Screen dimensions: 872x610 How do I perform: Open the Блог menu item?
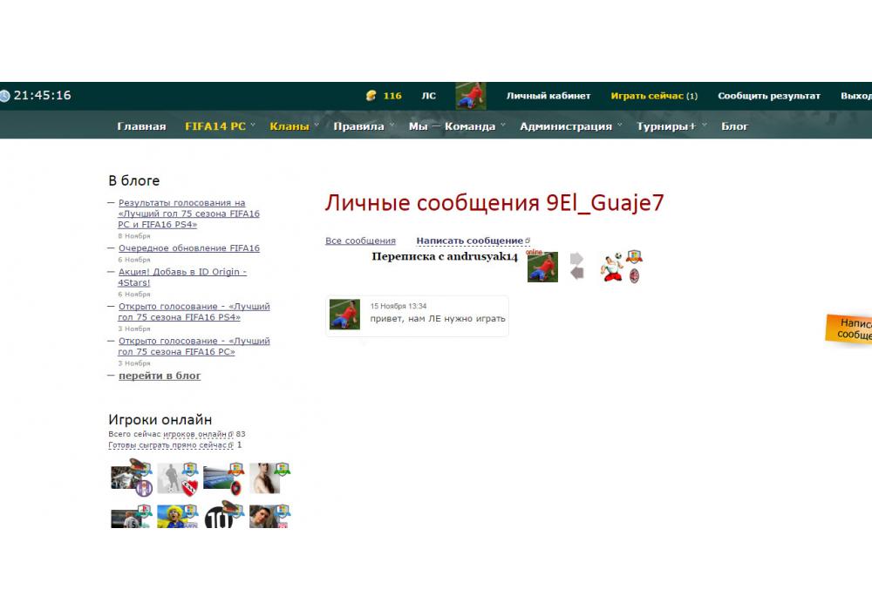pyautogui.click(x=734, y=126)
